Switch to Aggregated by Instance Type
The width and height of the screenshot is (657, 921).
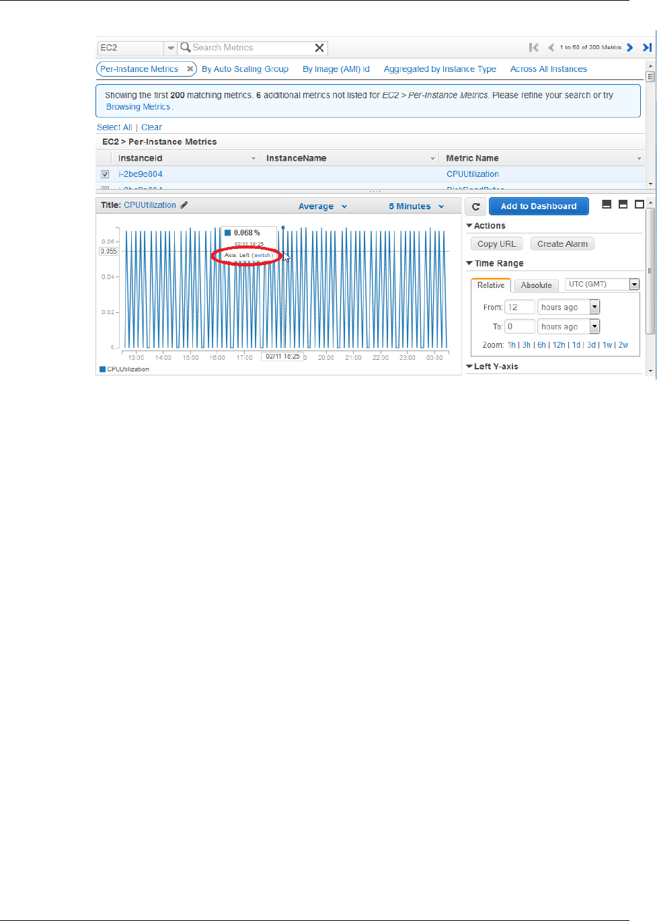point(440,69)
